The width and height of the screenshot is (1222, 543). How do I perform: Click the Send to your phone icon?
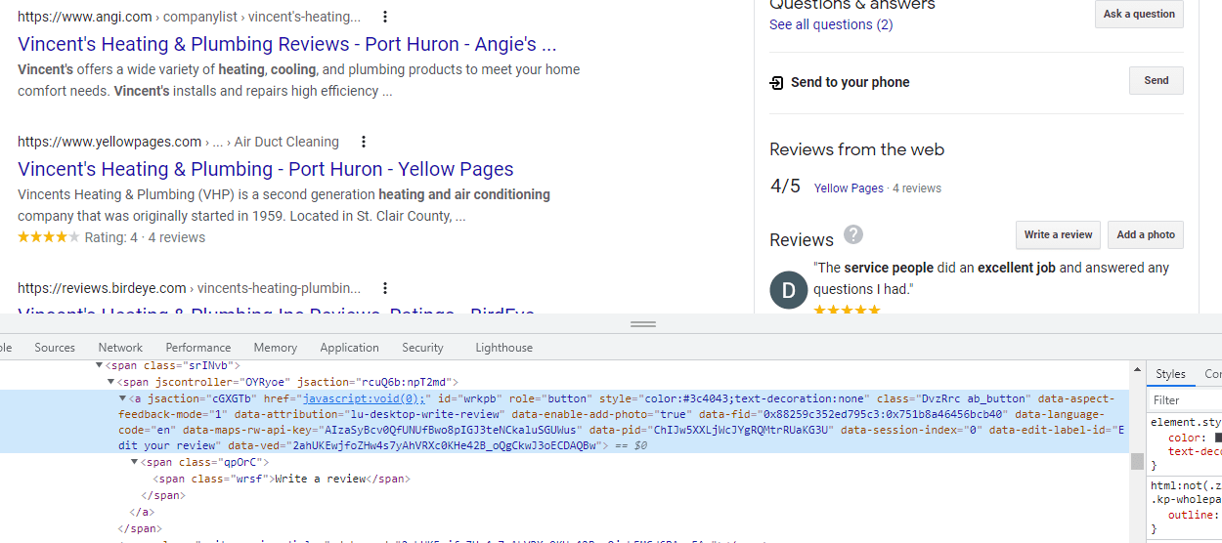click(777, 83)
